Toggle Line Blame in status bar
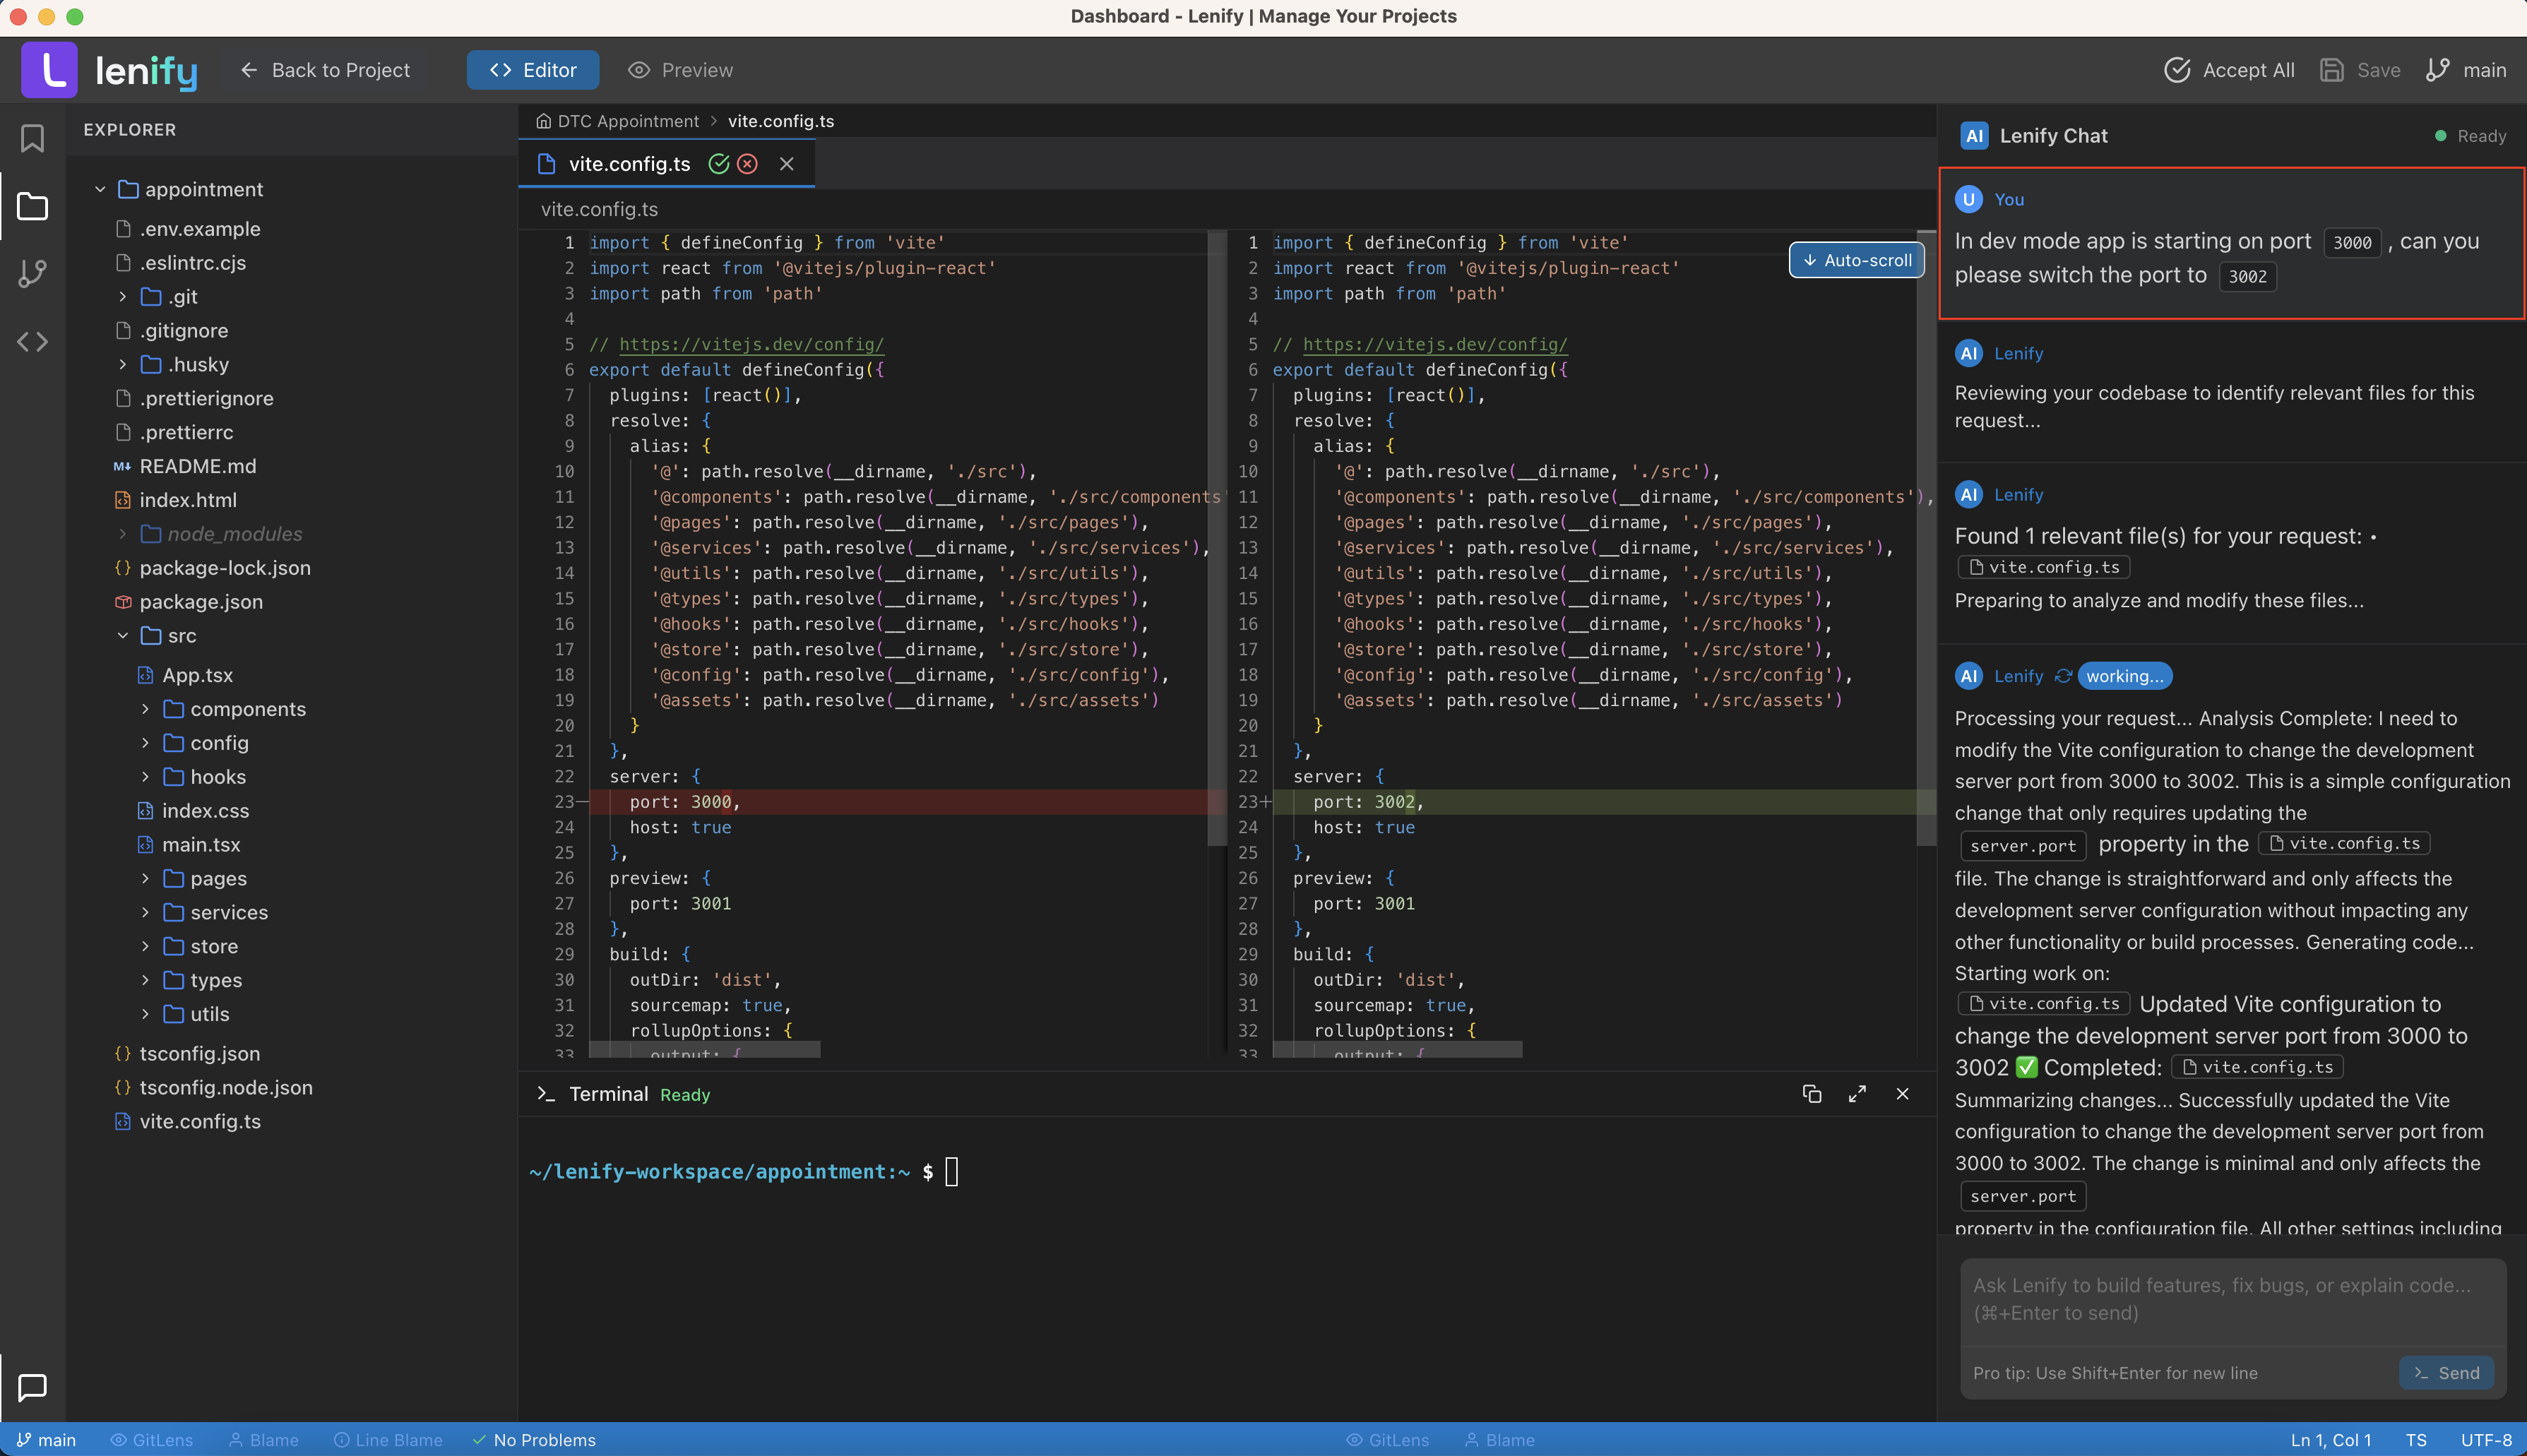Viewport: 2527px width, 1456px height. pyautogui.click(x=388, y=1440)
